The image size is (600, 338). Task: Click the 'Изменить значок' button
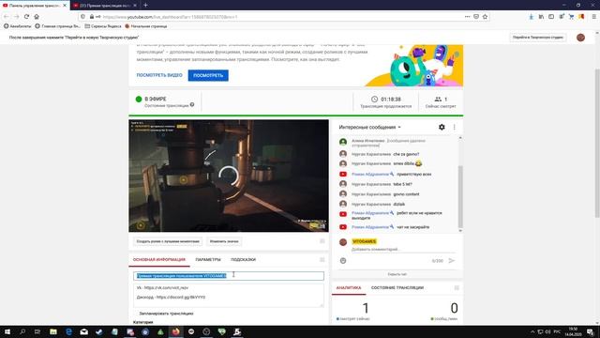pos(224,241)
